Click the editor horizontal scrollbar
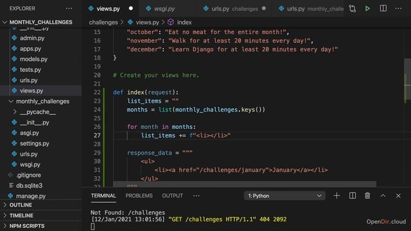Viewport: 411px width, 231px height. [245, 184]
